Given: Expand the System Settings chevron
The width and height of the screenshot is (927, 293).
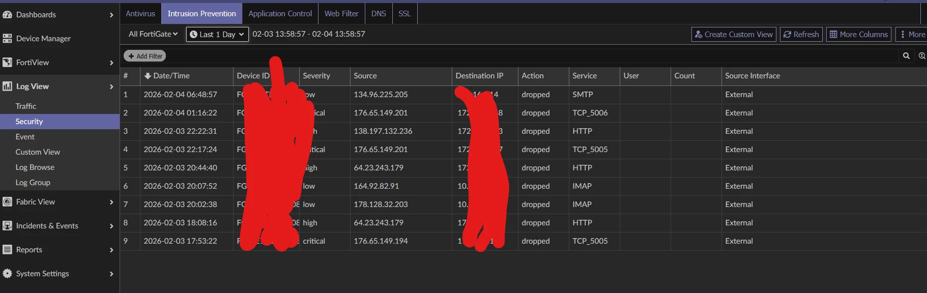Looking at the screenshot, I should (x=111, y=274).
